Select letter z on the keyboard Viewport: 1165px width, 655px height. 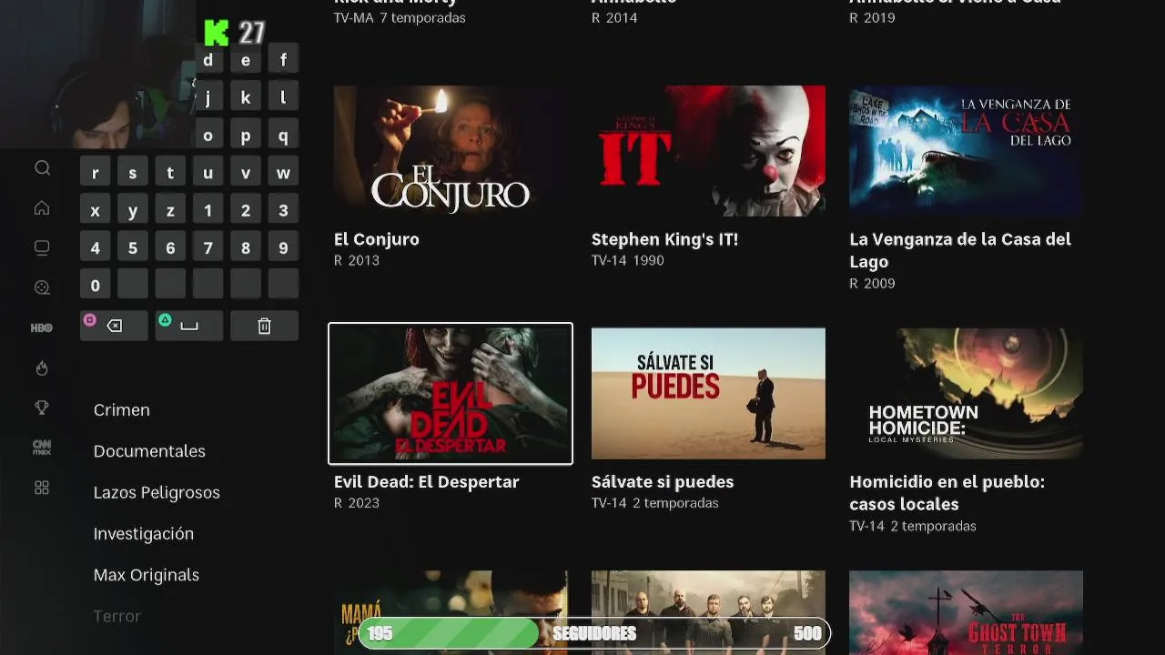tap(170, 211)
